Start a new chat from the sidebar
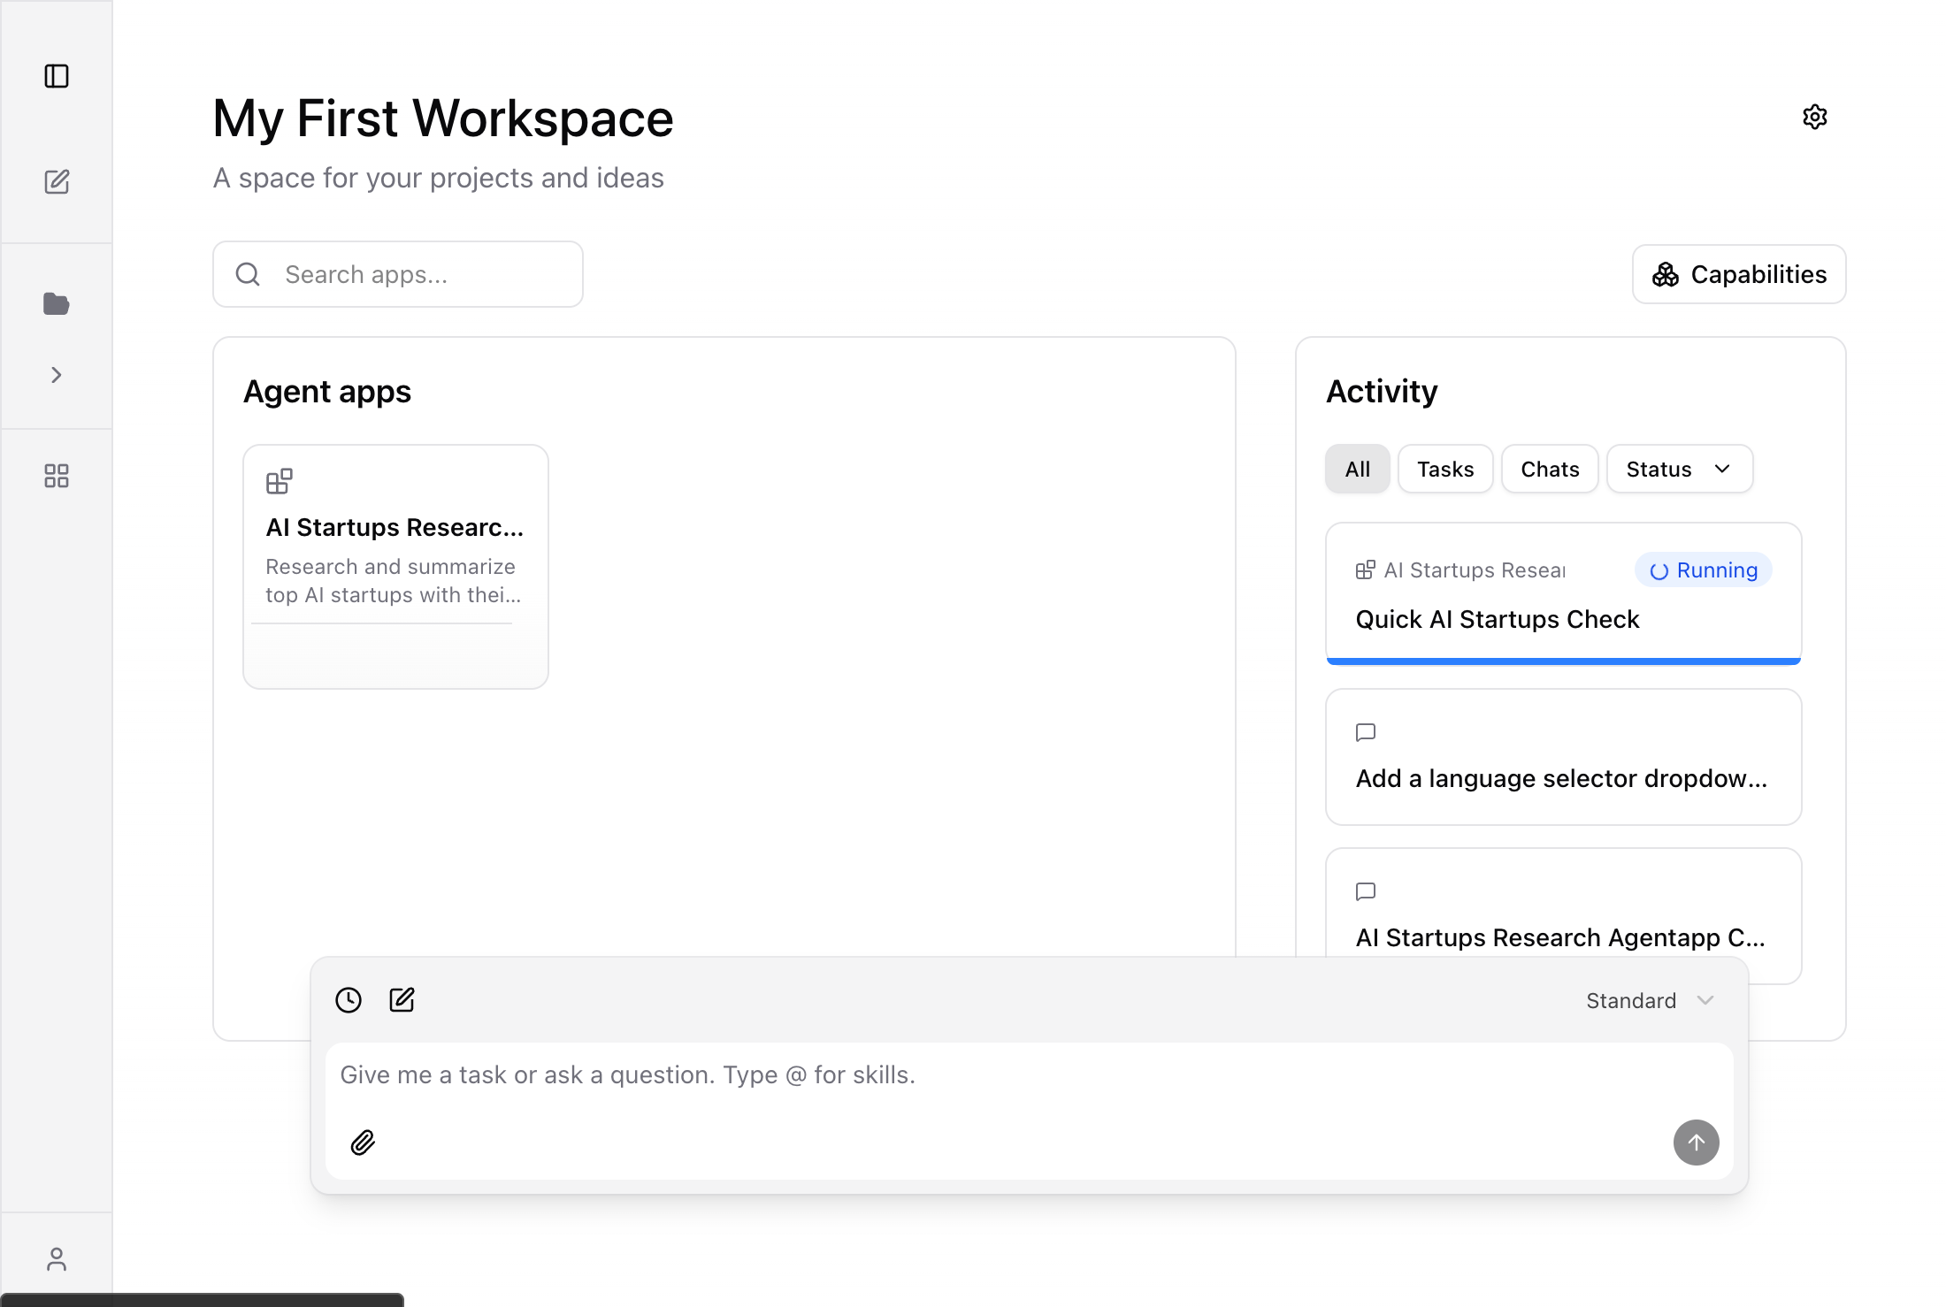Viewport: 1946px width, 1307px height. tap(57, 182)
